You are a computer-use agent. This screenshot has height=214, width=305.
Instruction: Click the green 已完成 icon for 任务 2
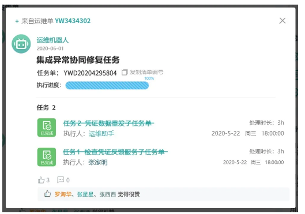[47, 127]
